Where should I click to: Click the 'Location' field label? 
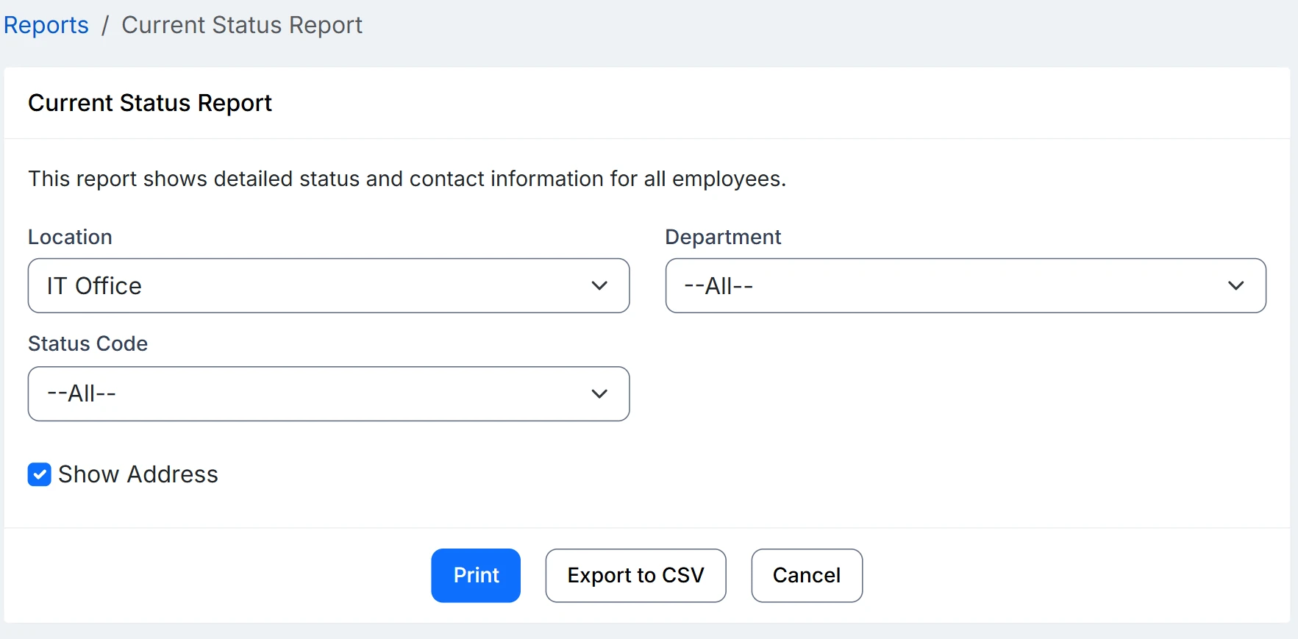point(70,237)
